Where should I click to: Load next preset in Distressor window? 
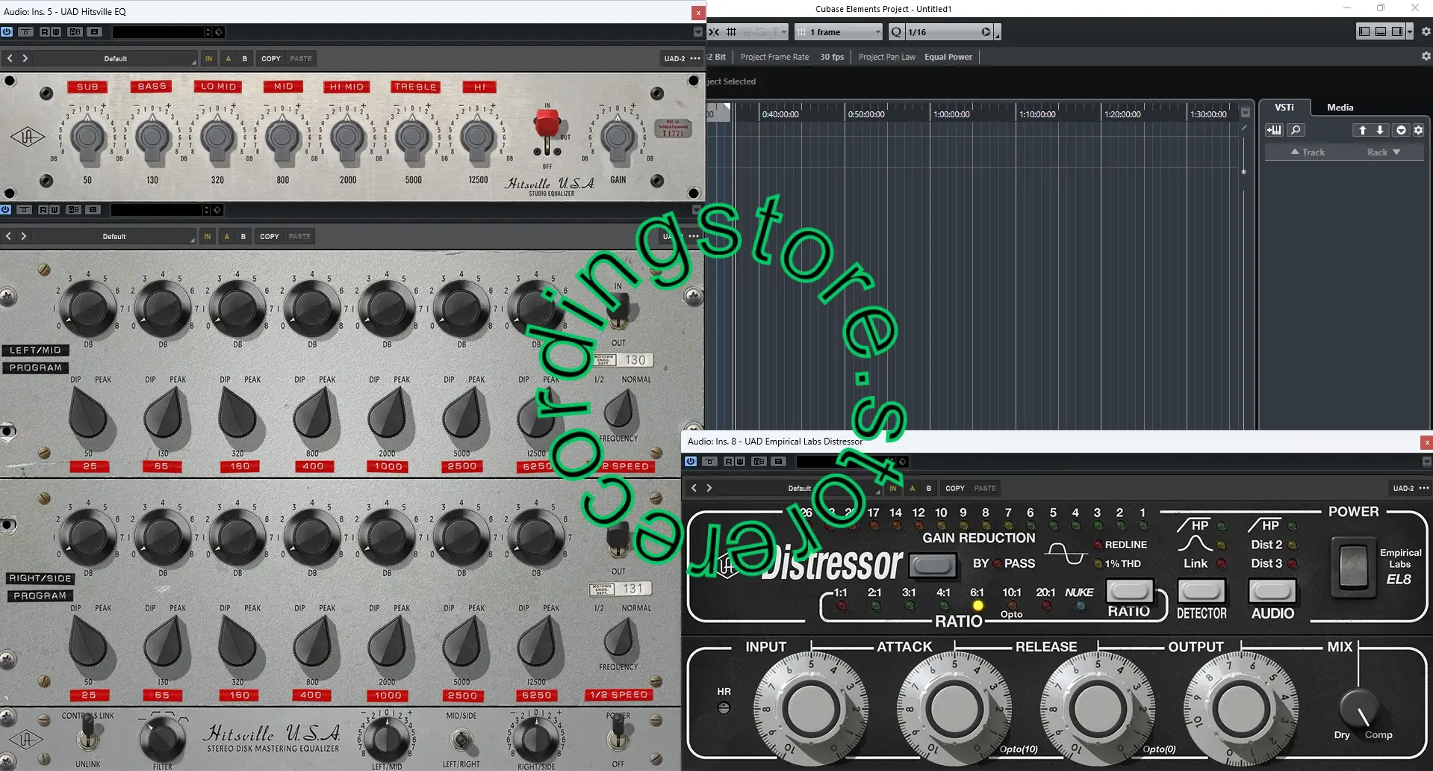[x=709, y=488]
